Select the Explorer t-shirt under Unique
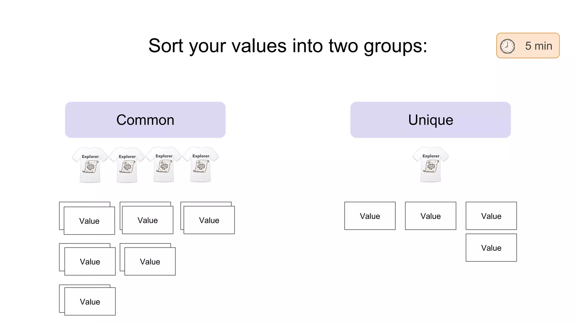 (x=431, y=165)
